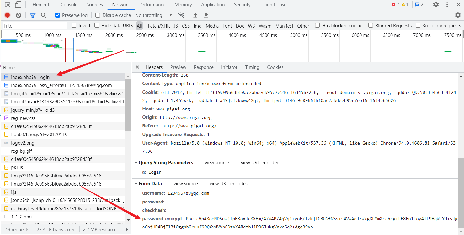Switch to the Preview tab

[x=178, y=67]
